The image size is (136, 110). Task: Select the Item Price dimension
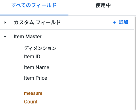tap(36, 78)
